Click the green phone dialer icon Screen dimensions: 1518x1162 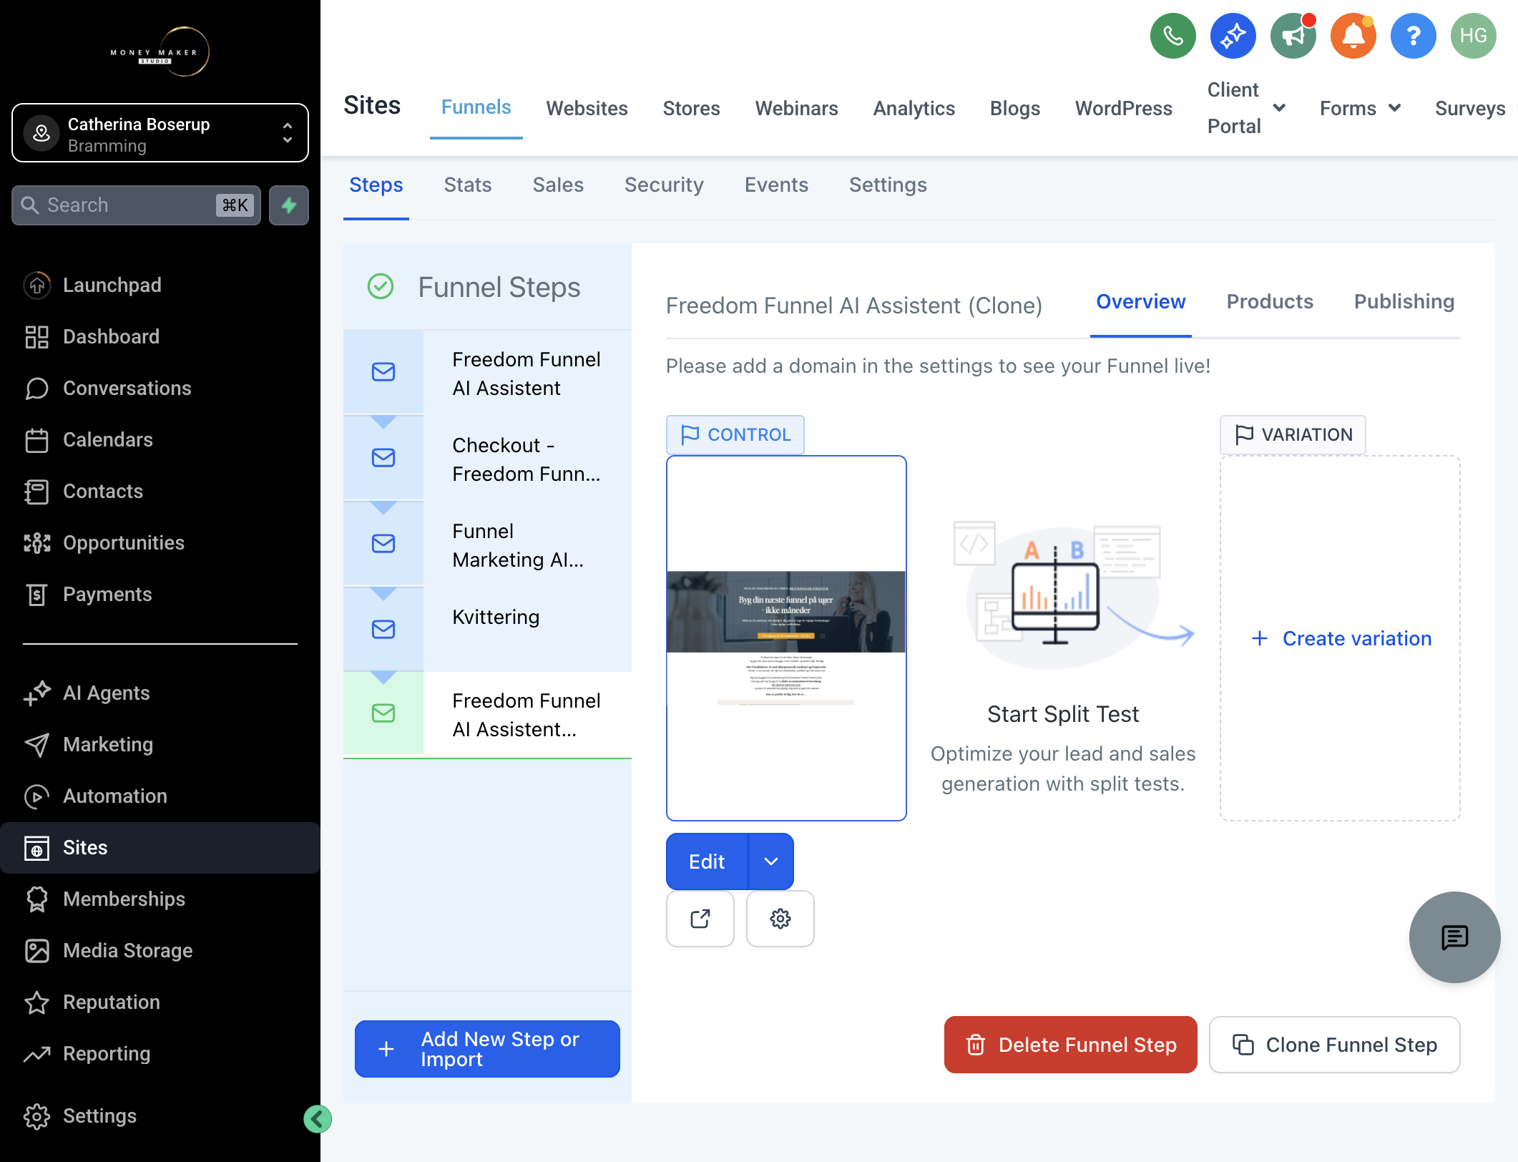(1172, 36)
